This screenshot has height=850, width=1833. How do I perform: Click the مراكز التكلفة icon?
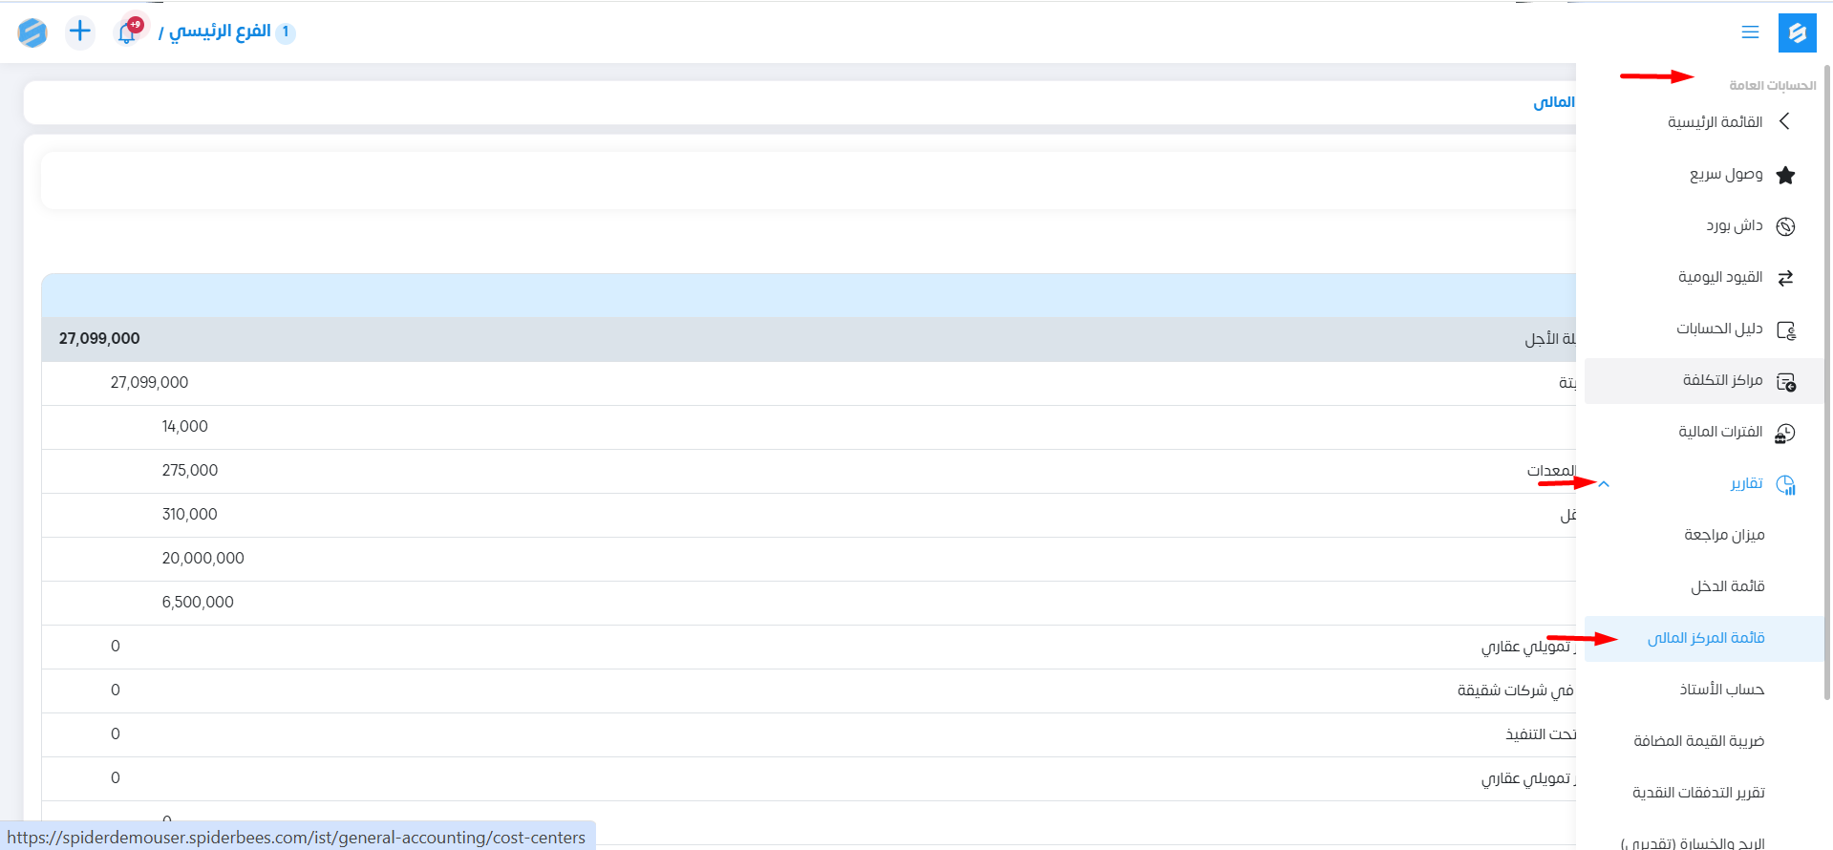1785,381
